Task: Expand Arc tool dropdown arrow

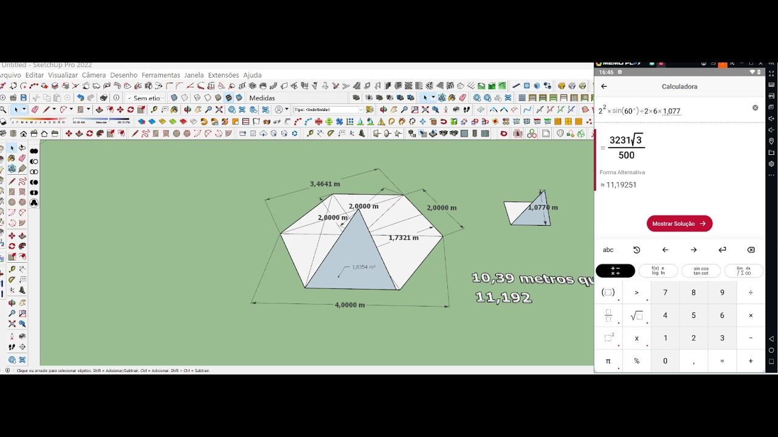Action: (71, 109)
